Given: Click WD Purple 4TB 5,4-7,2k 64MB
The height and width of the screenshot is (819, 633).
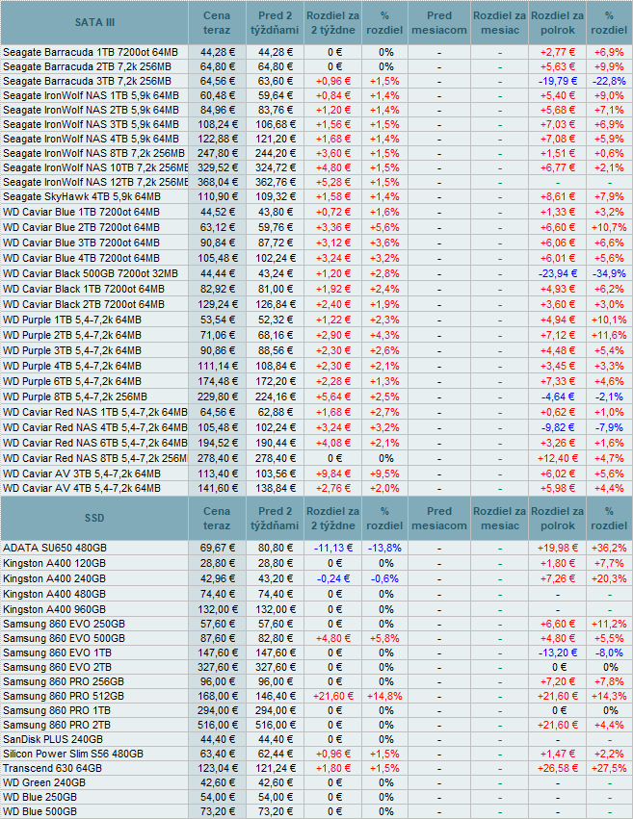Looking at the screenshot, I should click(x=72, y=366).
